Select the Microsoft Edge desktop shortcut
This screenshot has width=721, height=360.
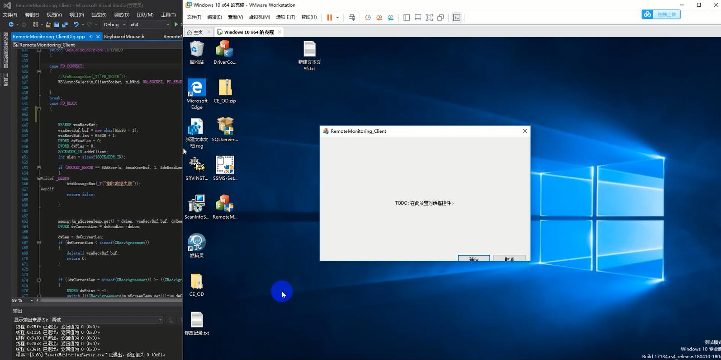coord(197,94)
